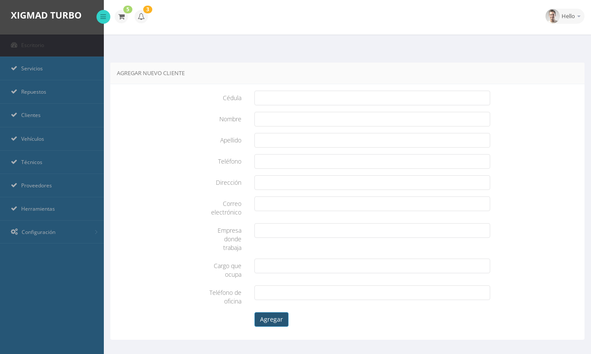Screen dimensions: 591x354
Task: Click the Configuración gears icon
Action: pos(14,232)
